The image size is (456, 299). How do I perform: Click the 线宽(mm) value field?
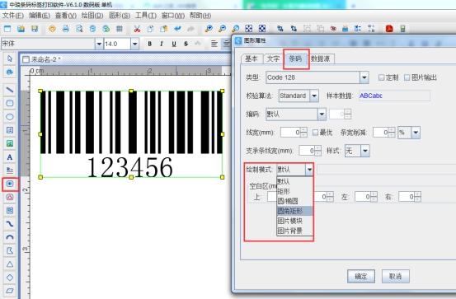tap(290, 133)
